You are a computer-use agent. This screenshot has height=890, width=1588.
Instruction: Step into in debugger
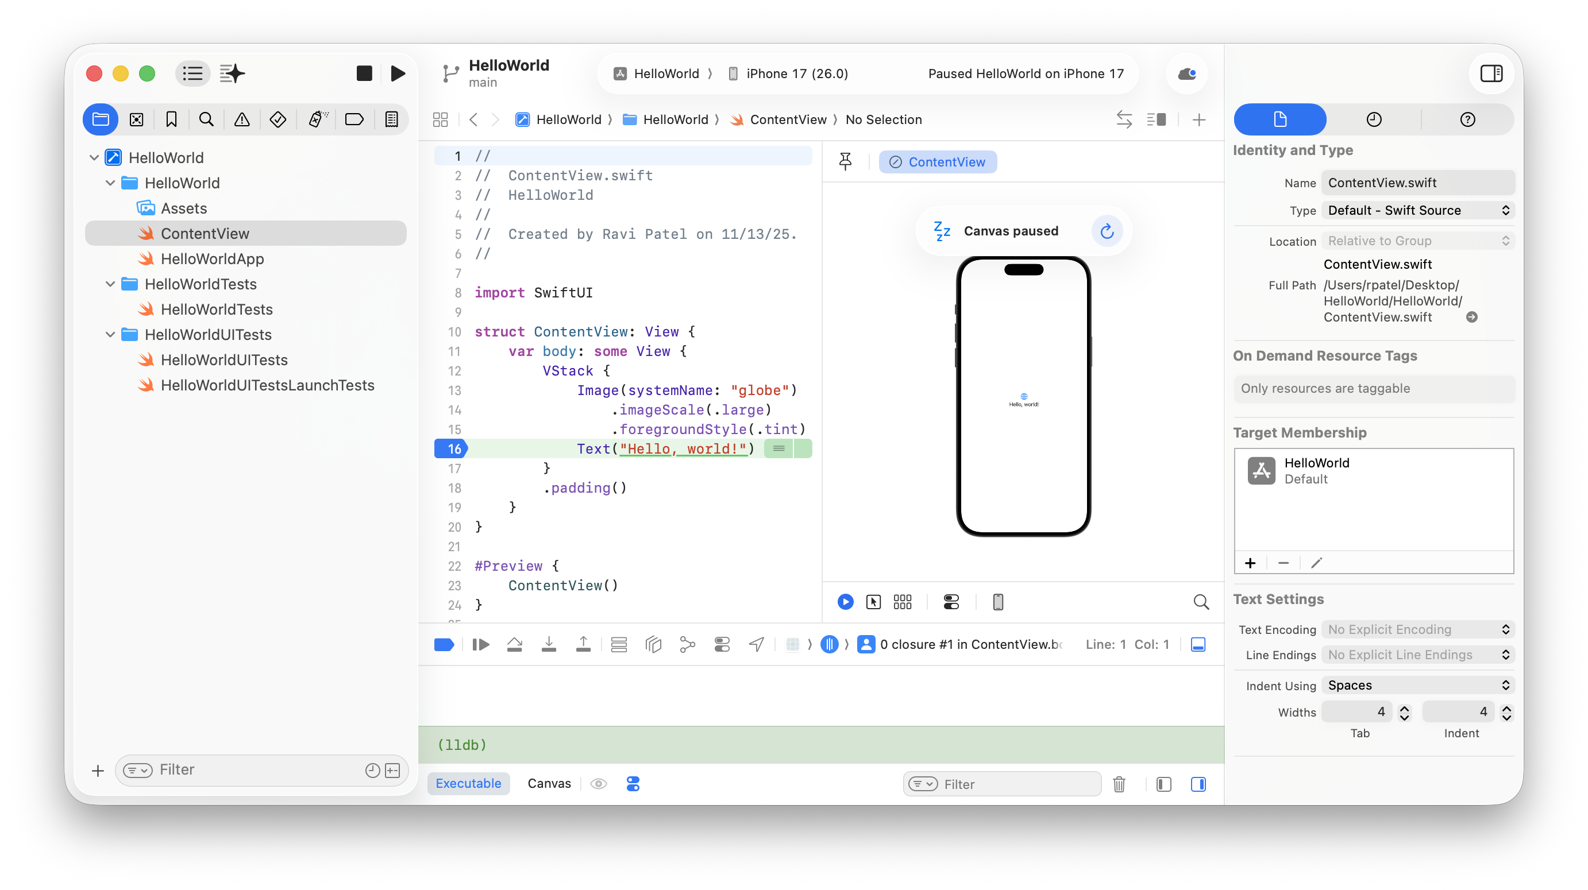549,644
